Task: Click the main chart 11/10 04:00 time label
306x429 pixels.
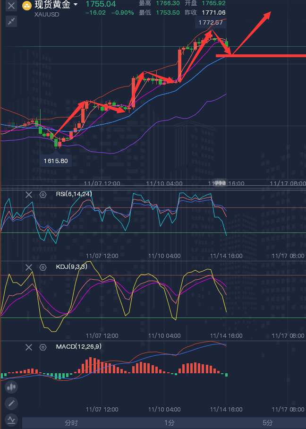Action: click(x=164, y=183)
